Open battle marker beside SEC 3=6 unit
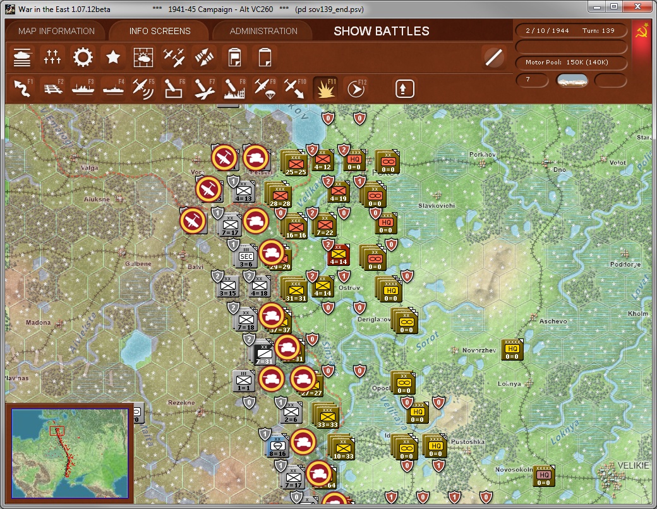 272,252
